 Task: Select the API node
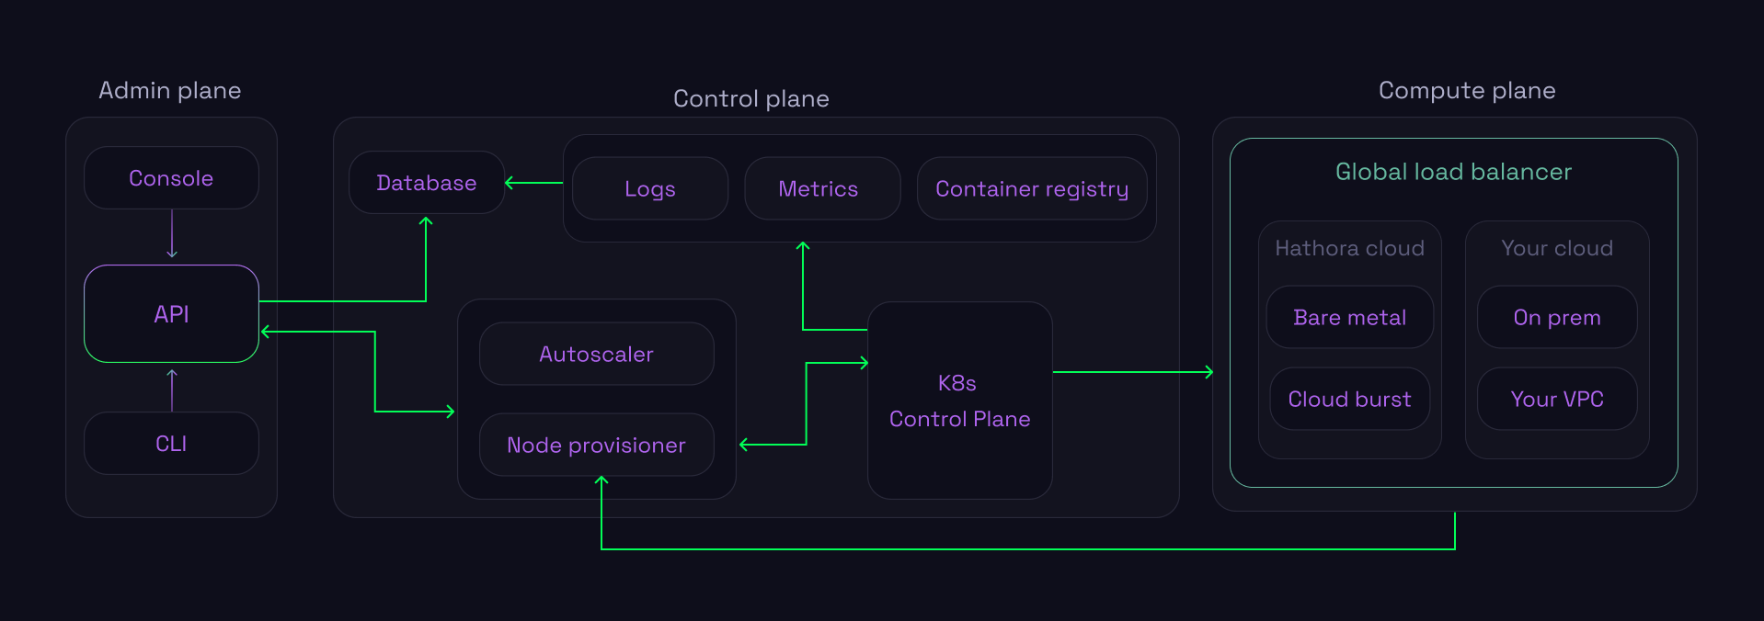(171, 314)
